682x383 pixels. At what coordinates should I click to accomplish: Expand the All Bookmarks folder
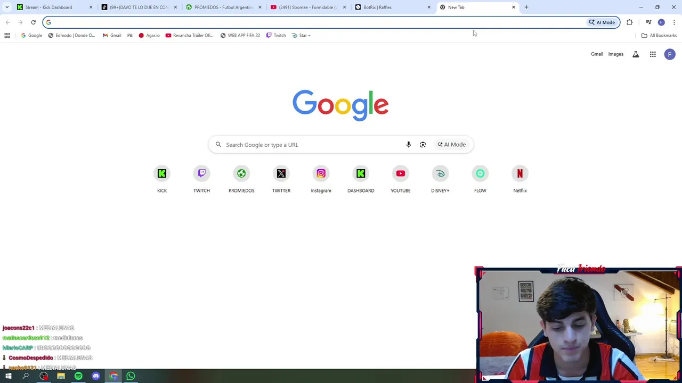(x=659, y=36)
